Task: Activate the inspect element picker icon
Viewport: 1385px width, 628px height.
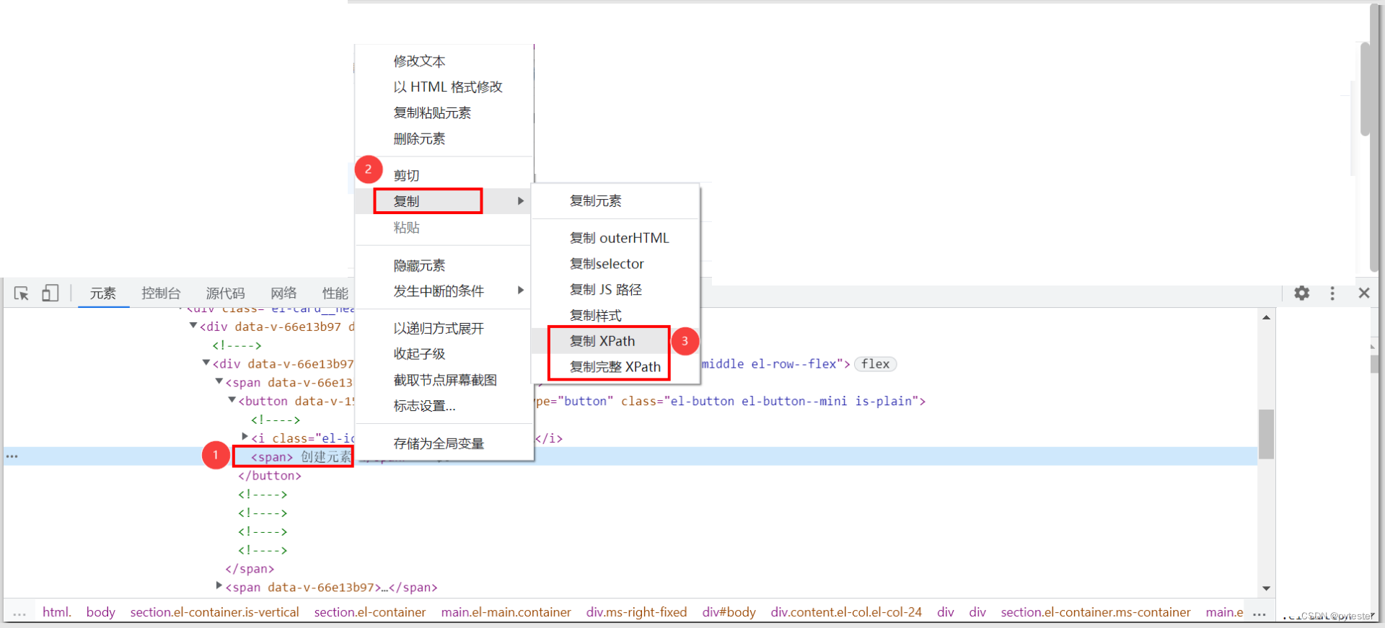Action: [22, 293]
